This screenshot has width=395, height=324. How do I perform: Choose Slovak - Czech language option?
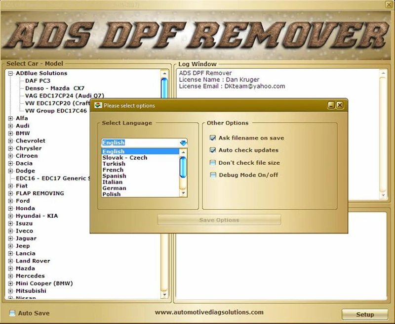(x=140, y=158)
